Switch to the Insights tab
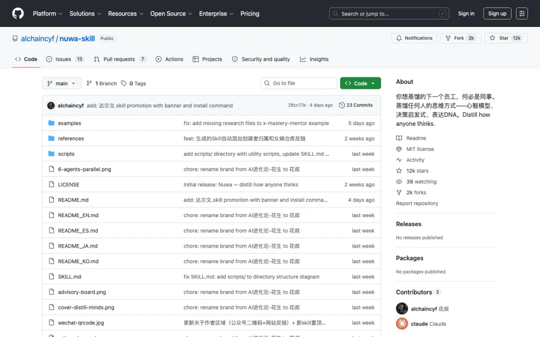This screenshot has height=337, width=540. pyautogui.click(x=314, y=59)
